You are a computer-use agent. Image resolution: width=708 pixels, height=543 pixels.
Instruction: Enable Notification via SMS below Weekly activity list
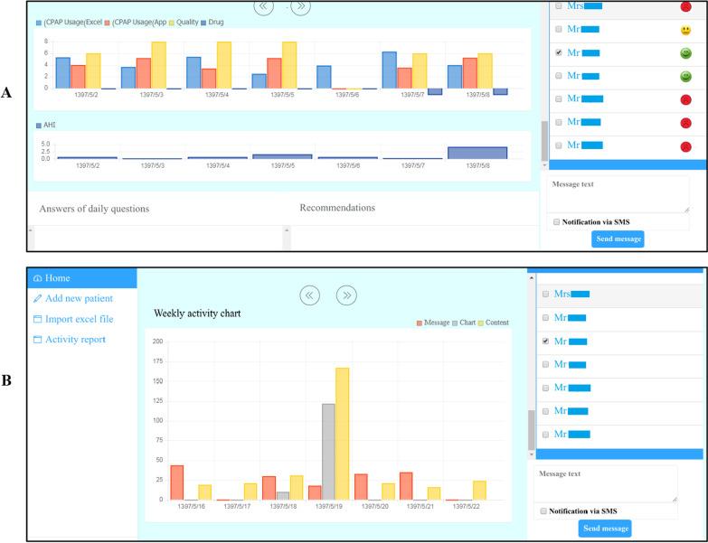(x=543, y=511)
